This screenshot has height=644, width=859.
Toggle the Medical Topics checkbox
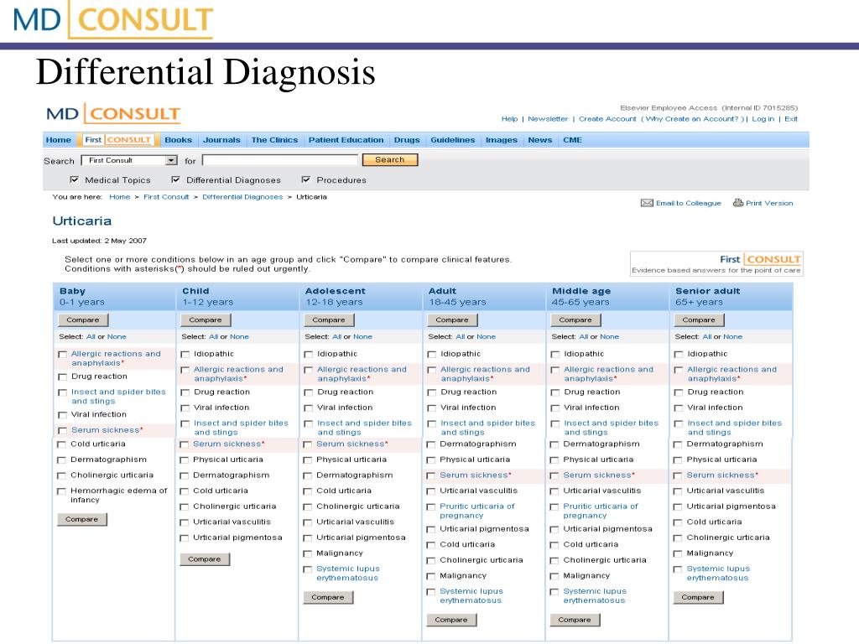coord(74,179)
